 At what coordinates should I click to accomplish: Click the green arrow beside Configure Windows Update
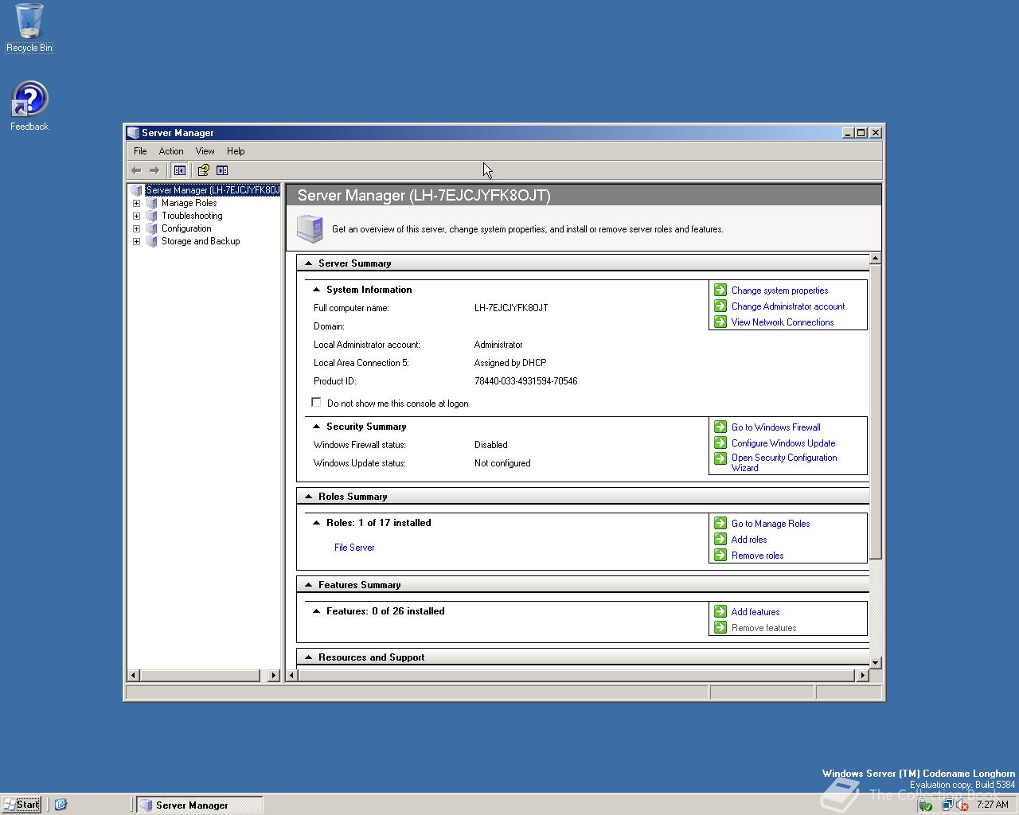pos(720,443)
